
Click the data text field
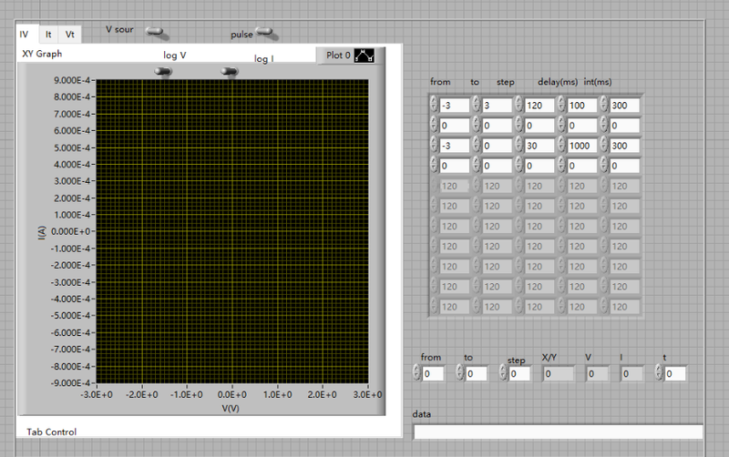(558, 432)
